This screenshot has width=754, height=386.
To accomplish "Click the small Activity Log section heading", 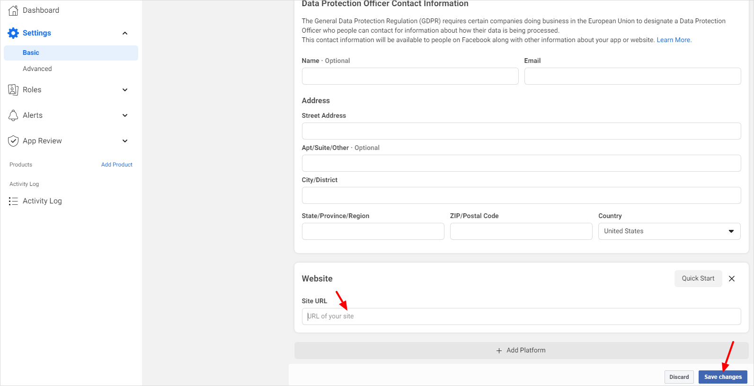I will pos(24,184).
